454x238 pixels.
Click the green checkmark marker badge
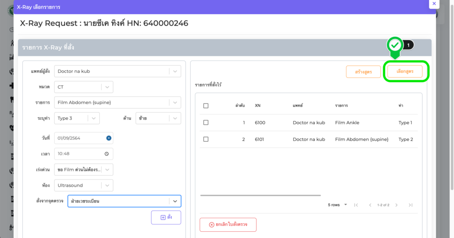(x=395, y=45)
